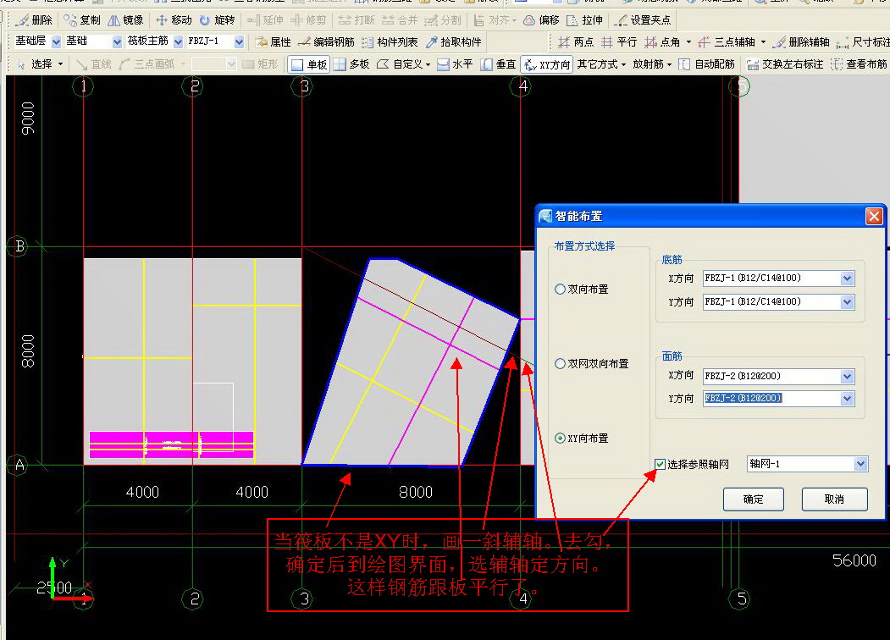Open 属性 (properties) panel

click(x=273, y=42)
